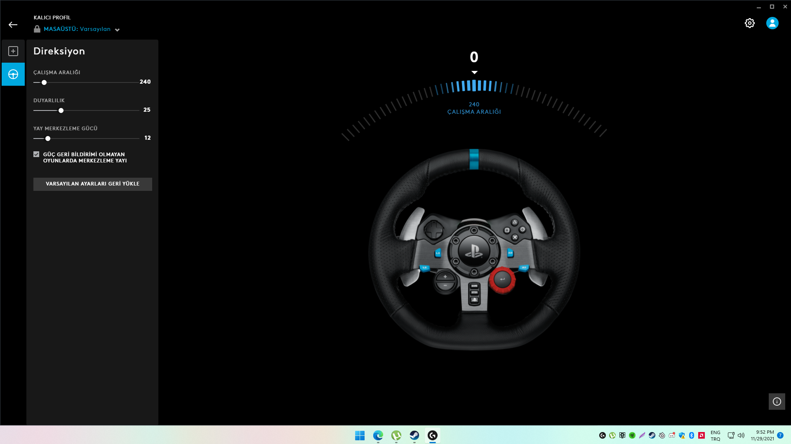This screenshot has height=444, width=791.
Task: Open Discord from the system tray
Action: point(671,435)
